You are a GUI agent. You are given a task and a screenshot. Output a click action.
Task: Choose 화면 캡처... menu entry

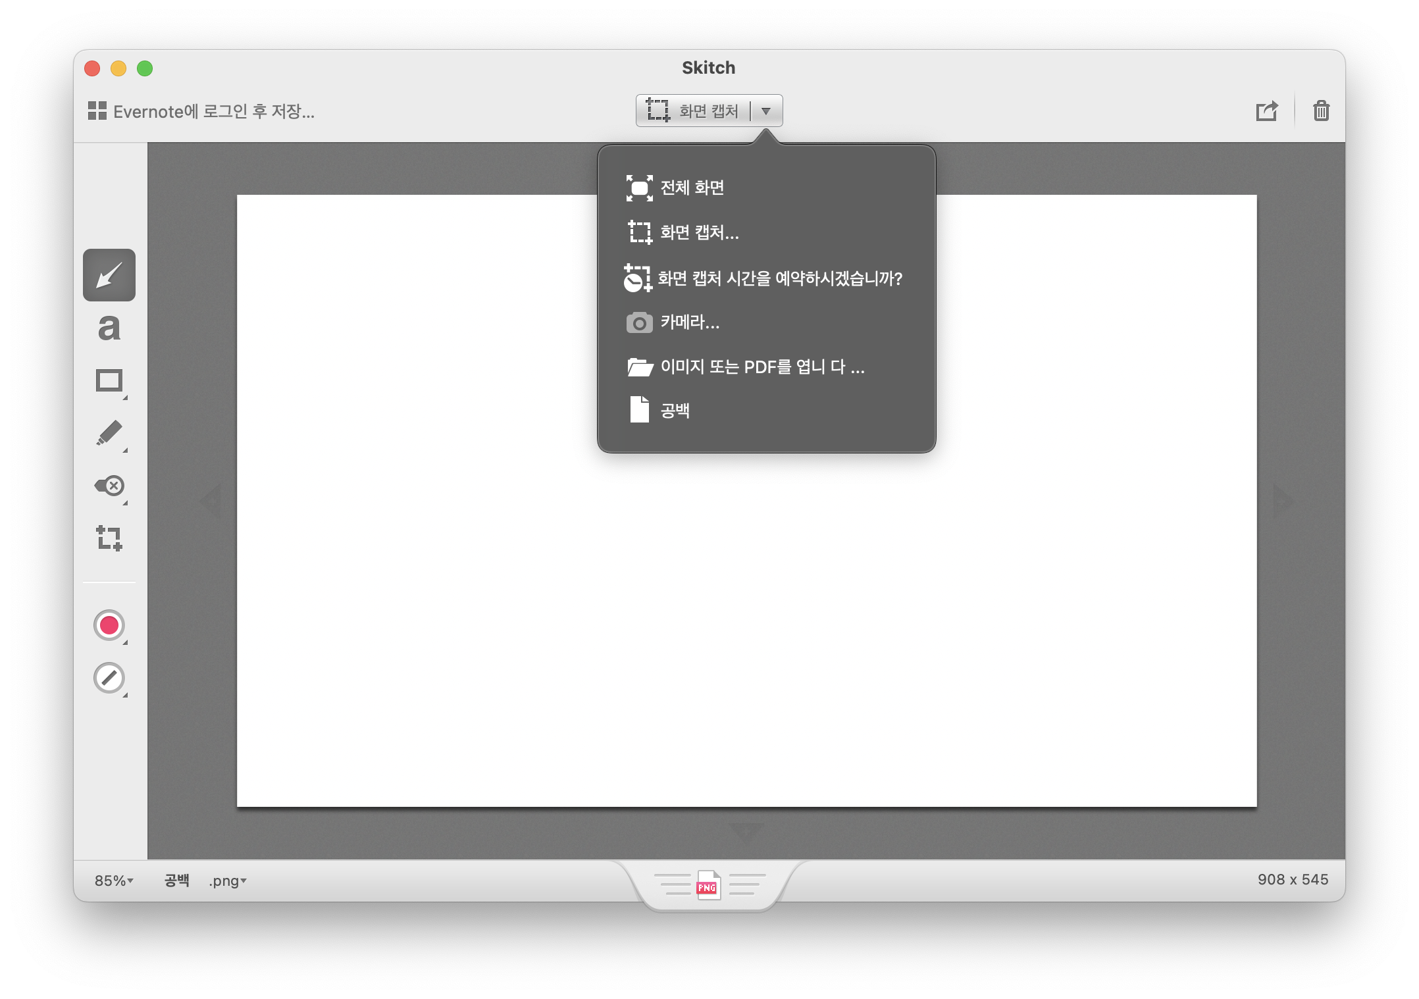click(699, 232)
